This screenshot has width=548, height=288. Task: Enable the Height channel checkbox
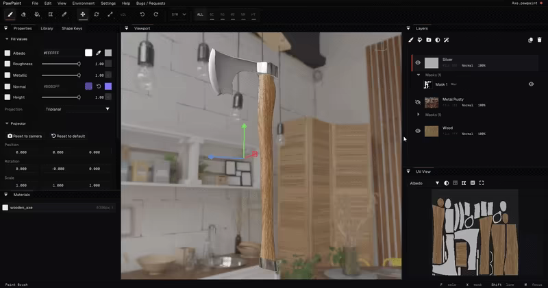click(x=8, y=97)
